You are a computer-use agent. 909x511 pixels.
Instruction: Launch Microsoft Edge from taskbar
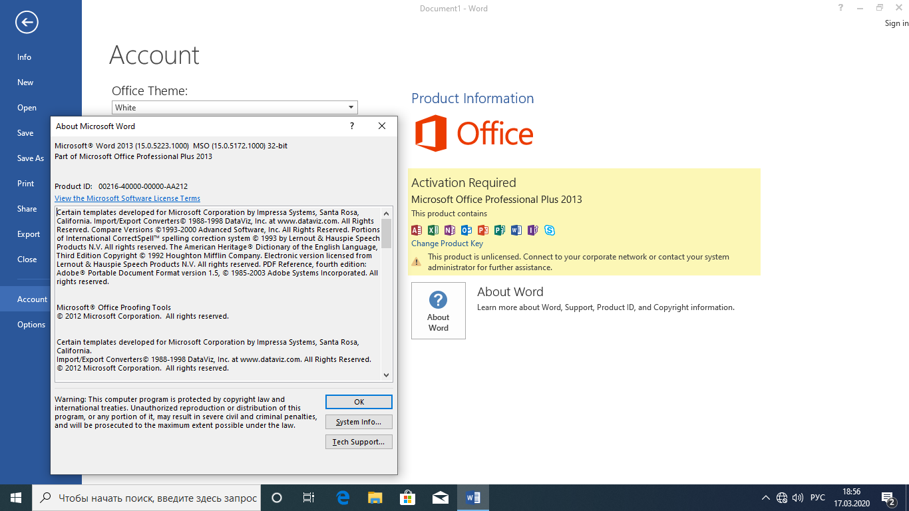coord(343,498)
